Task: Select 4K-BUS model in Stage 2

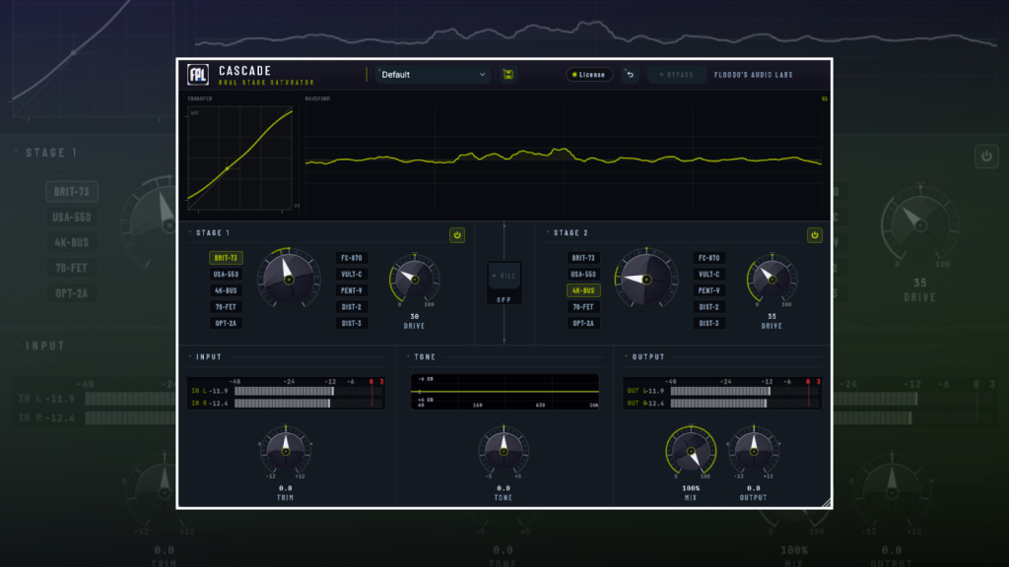Action: point(583,290)
